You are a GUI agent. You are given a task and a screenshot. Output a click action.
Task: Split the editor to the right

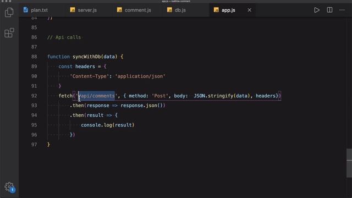tap(329, 10)
